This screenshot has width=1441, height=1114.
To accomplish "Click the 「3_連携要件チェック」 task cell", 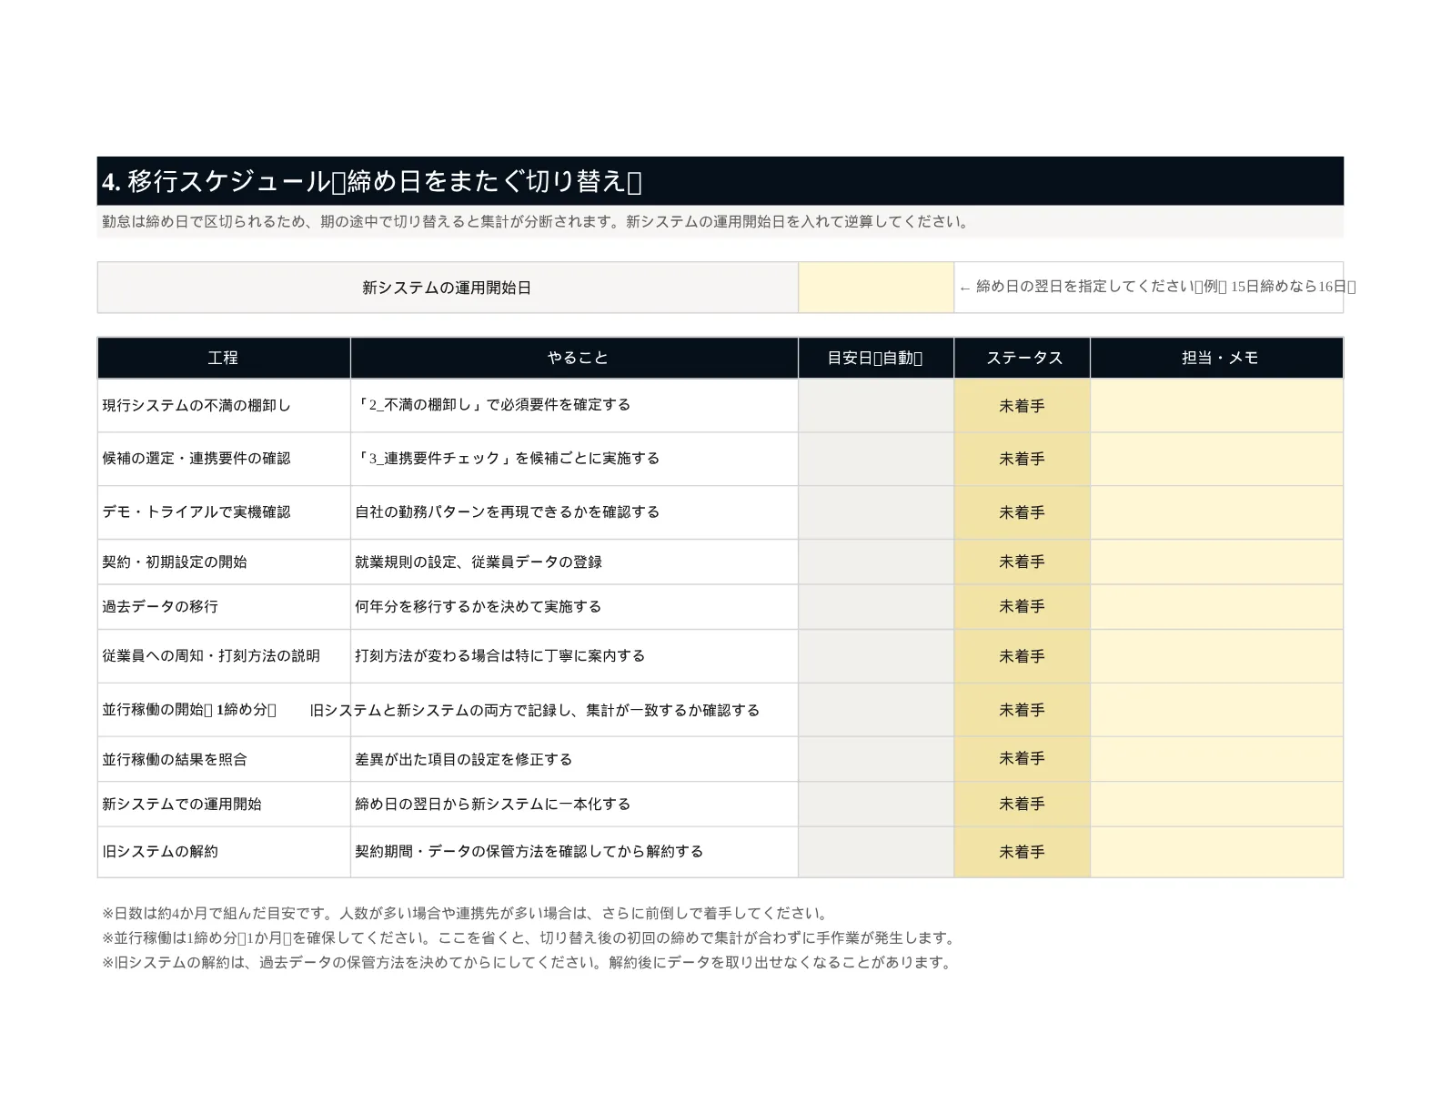I will 575,459.
